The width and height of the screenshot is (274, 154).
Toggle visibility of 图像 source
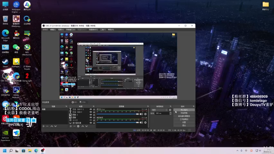pyautogui.click(x=91, y=117)
